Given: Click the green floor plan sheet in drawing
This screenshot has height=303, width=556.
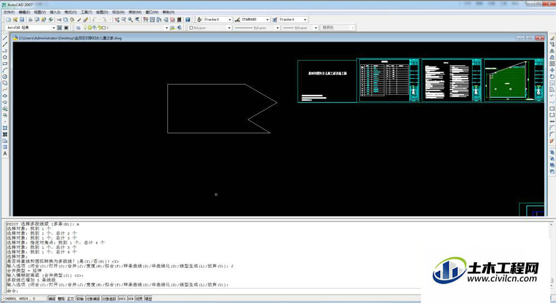Looking at the screenshot, I should coord(514,81).
